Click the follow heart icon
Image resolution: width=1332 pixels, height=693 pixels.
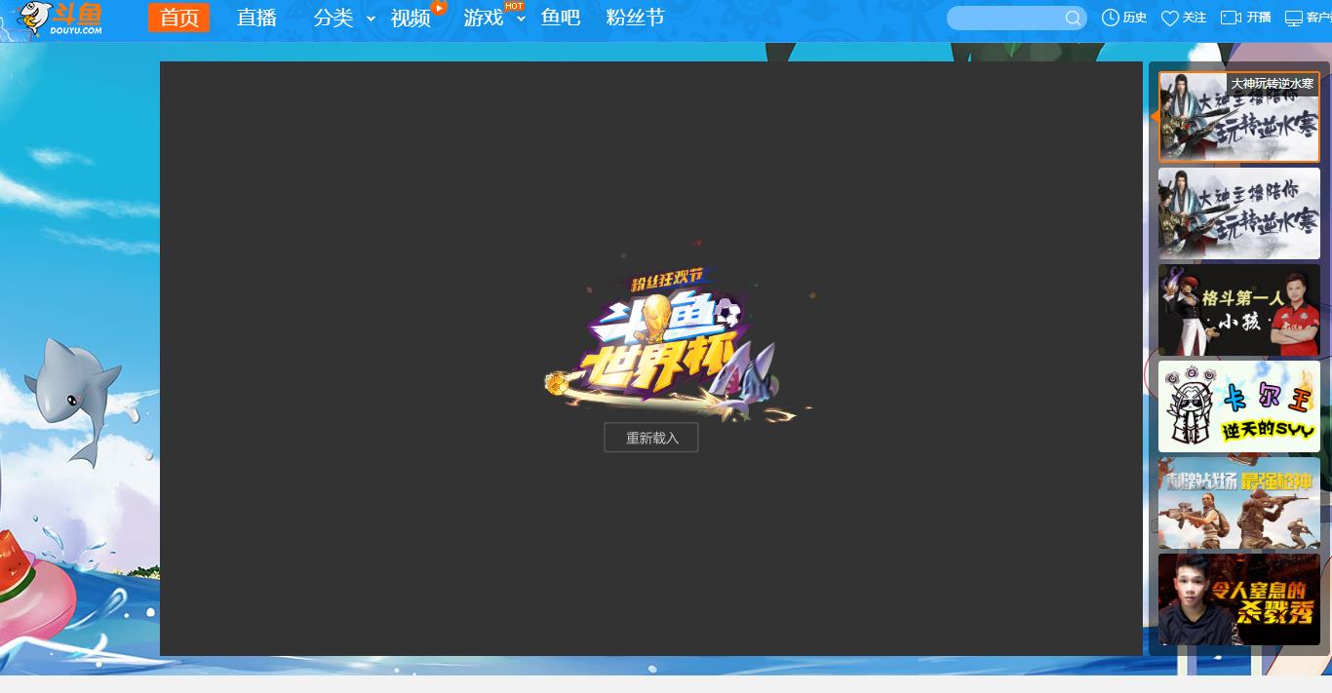click(x=1170, y=18)
